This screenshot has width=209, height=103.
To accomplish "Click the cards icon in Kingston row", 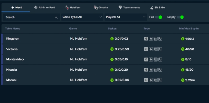I will 155,39.
